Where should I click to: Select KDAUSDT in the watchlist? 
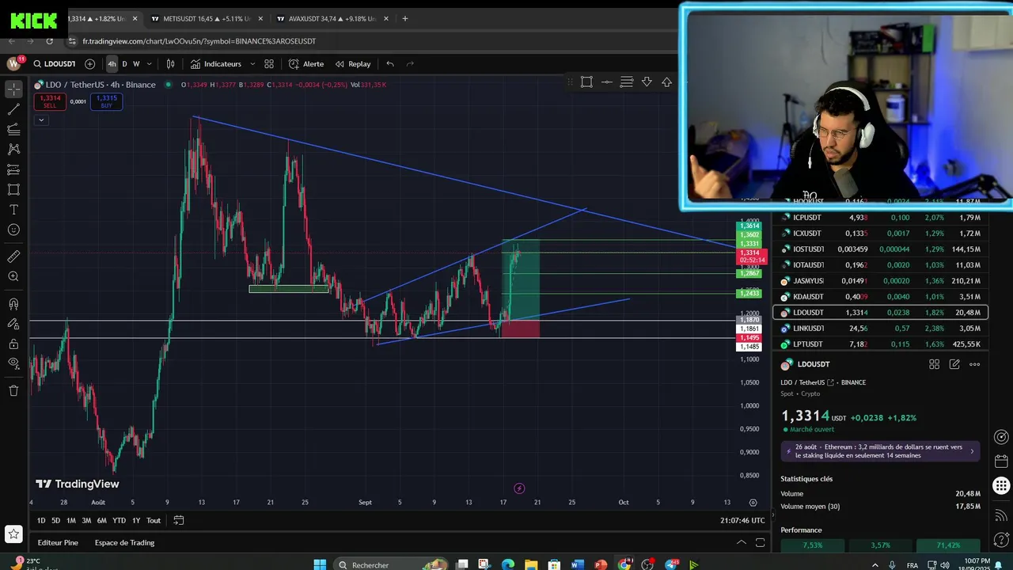[x=880, y=296]
